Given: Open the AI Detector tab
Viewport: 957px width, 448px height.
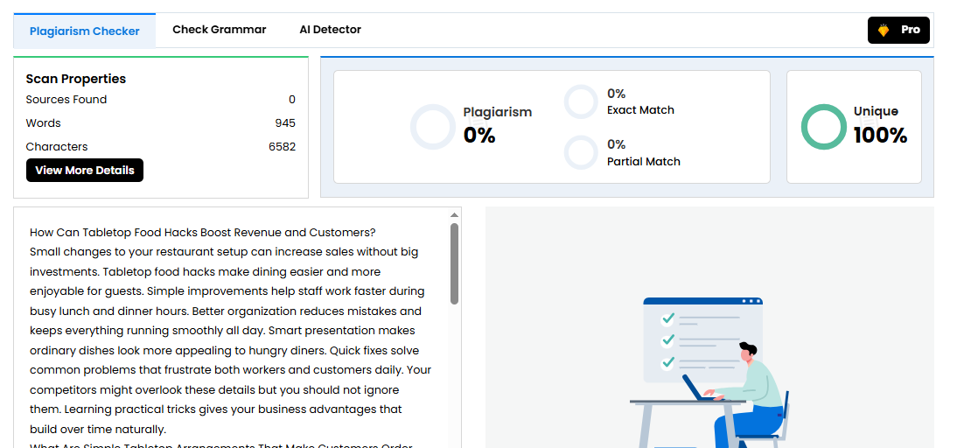Looking at the screenshot, I should pyautogui.click(x=330, y=30).
